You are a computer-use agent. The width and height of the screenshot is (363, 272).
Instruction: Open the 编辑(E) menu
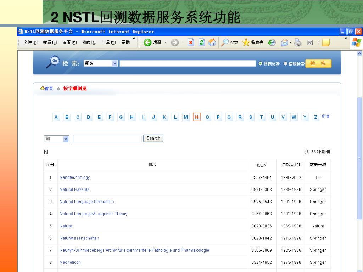(50, 42)
